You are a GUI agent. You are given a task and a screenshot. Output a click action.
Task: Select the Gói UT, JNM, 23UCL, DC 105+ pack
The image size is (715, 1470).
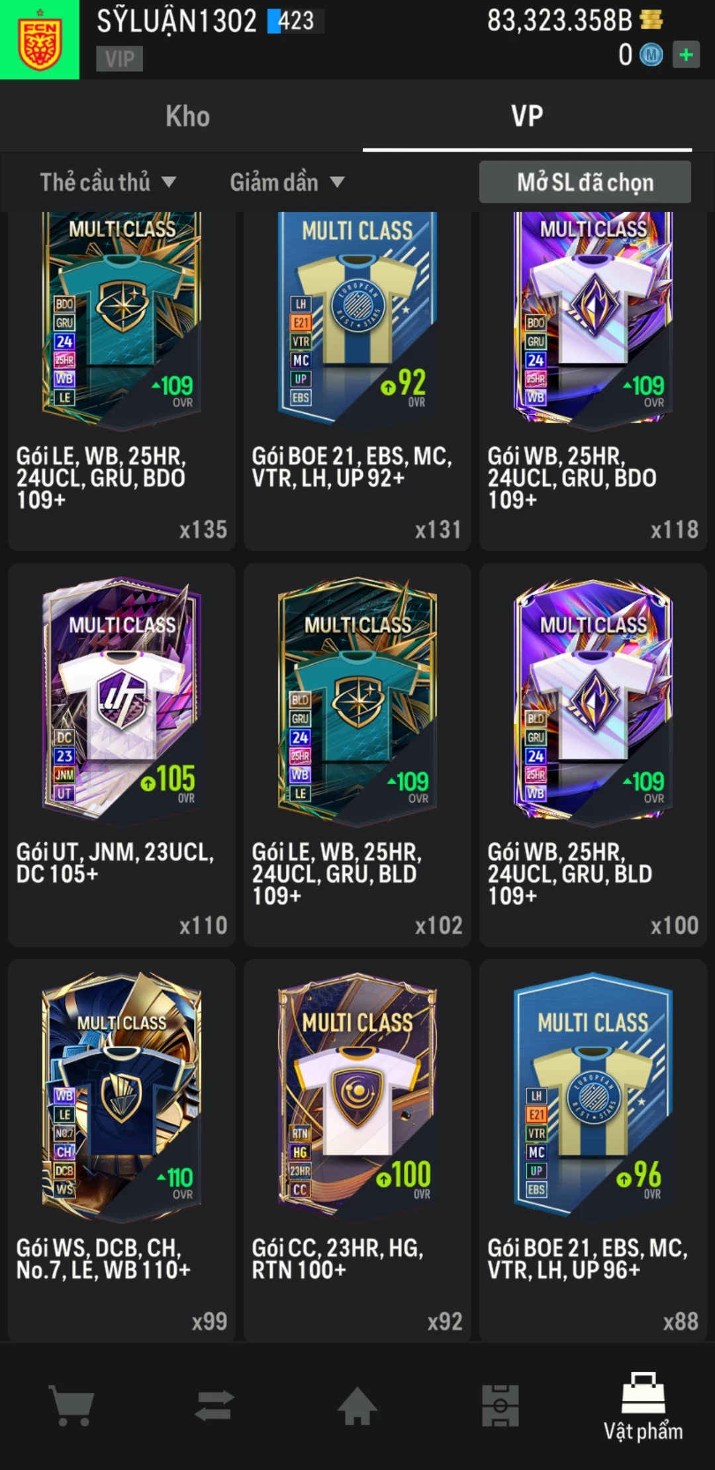tap(122, 755)
